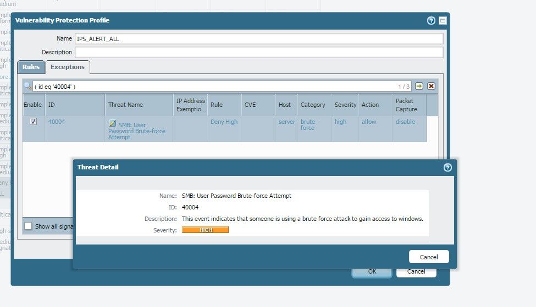Maximize the Vulnerability Protection Profile dialog
536x307 pixels.
click(443, 20)
